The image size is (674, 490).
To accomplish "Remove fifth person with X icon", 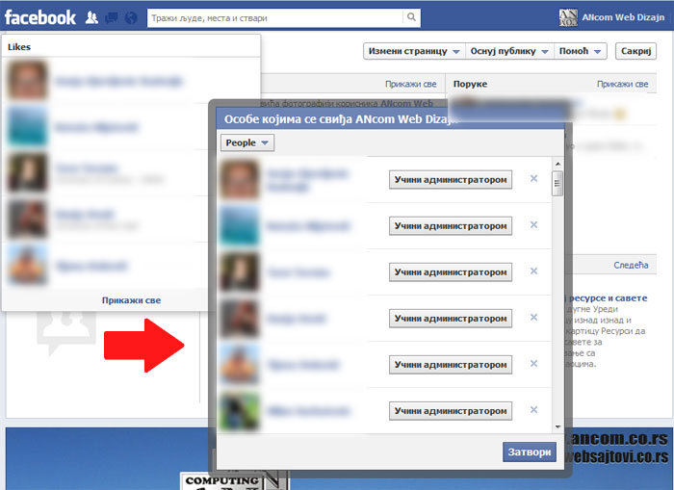I will [x=533, y=364].
